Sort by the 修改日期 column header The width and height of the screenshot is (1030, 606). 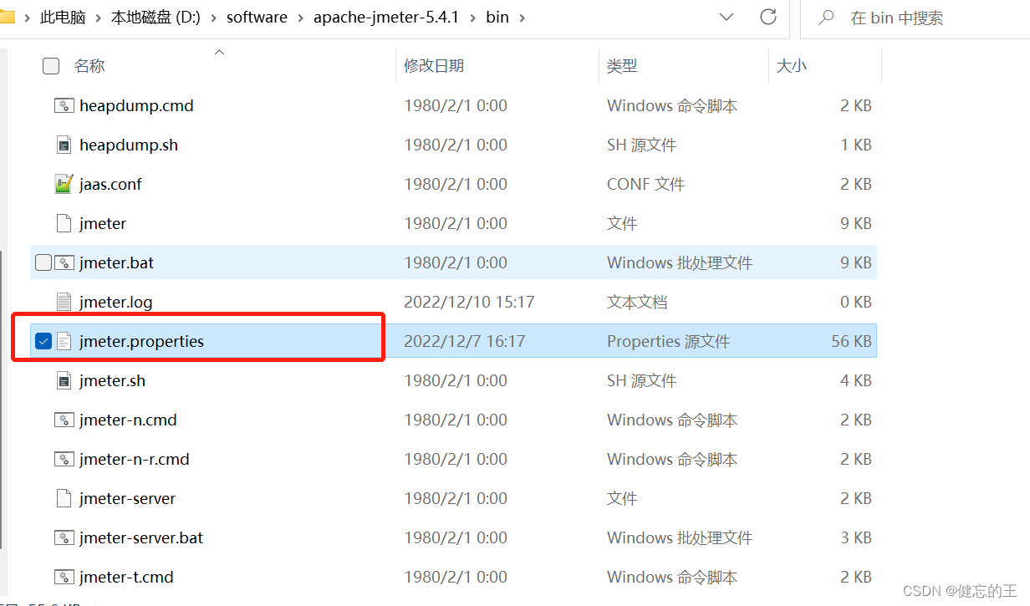pyautogui.click(x=434, y=66)
